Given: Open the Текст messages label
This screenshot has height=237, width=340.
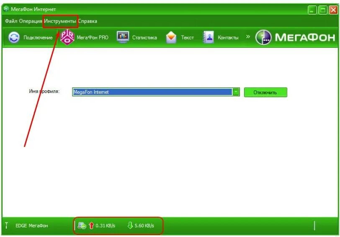Looking at the screenshot, I should click(187, 38).
